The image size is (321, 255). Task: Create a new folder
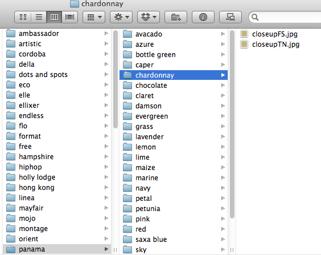(x=176, y=17)
